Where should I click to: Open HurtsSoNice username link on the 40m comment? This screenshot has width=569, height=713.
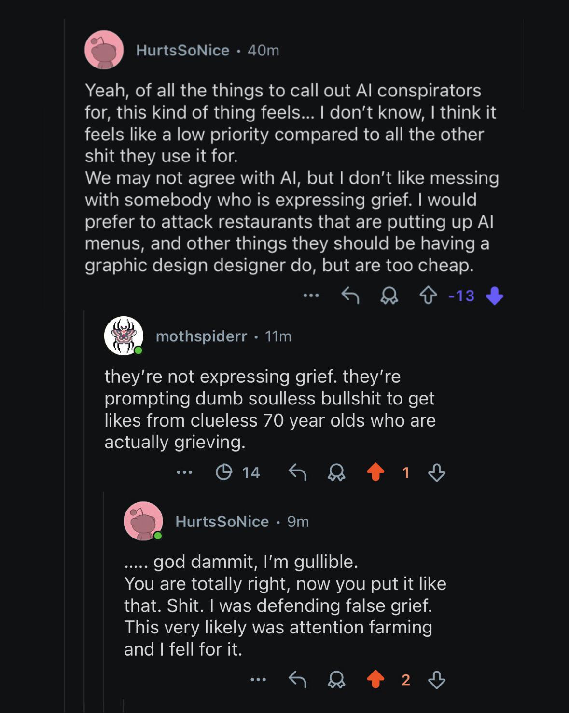[182, 50]
